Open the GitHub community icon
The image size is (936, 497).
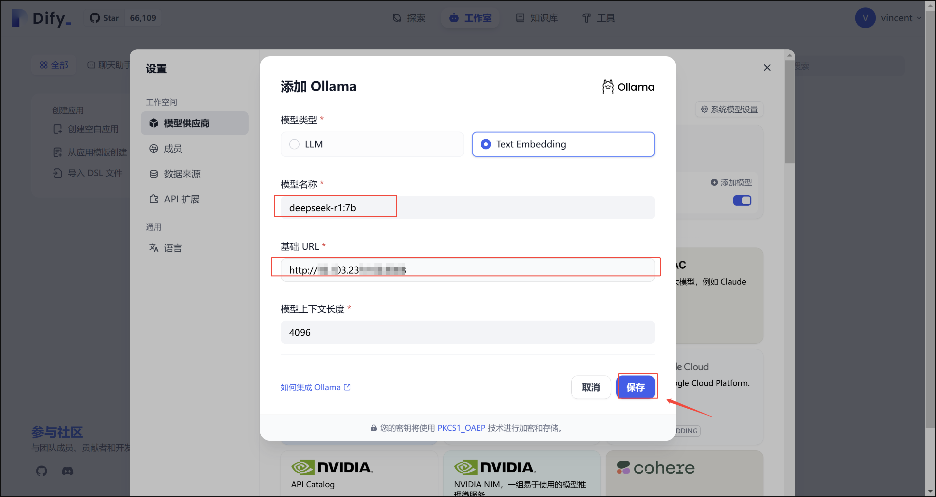41,471
